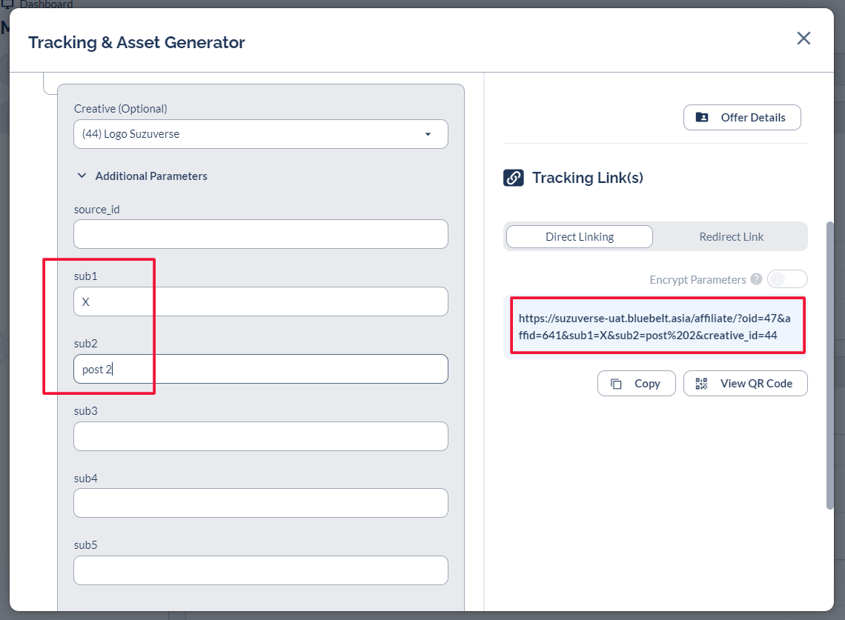Click the generated tracking URL text
Screen dimensions: 845x620
tap(655, 326)
